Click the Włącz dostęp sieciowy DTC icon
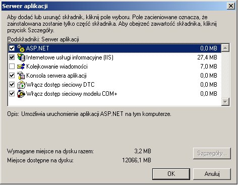The image size is (238, 185). click(x=21, y=85)
